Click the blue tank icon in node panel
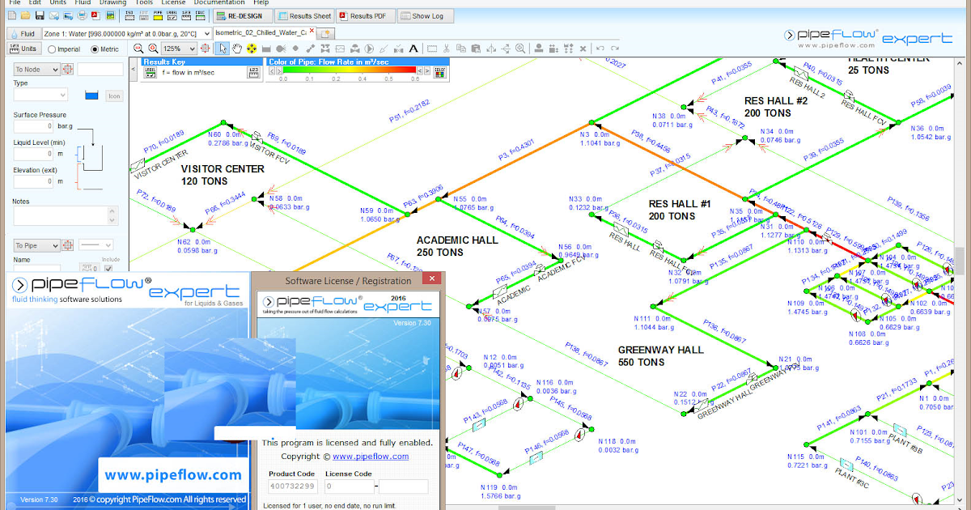Image resolution: width=971 pixels, height=510 pixels. [x=91, y=95]
